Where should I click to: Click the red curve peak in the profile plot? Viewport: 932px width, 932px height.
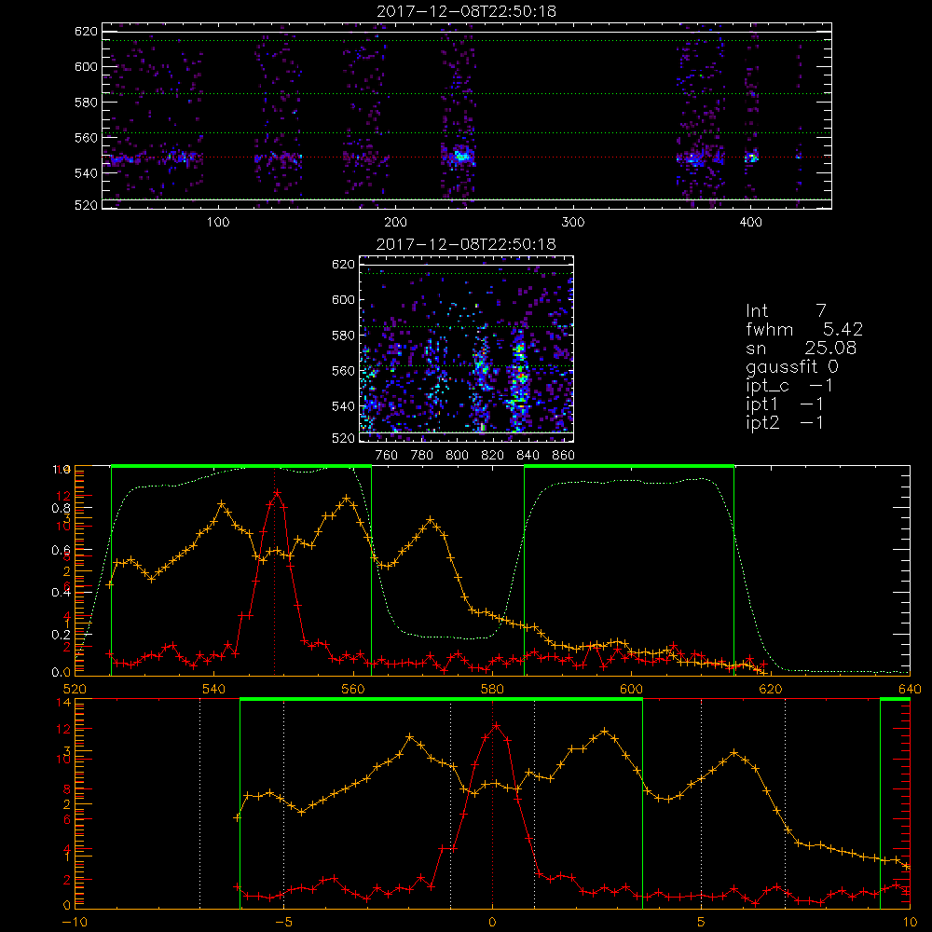(x=277, y=493)
